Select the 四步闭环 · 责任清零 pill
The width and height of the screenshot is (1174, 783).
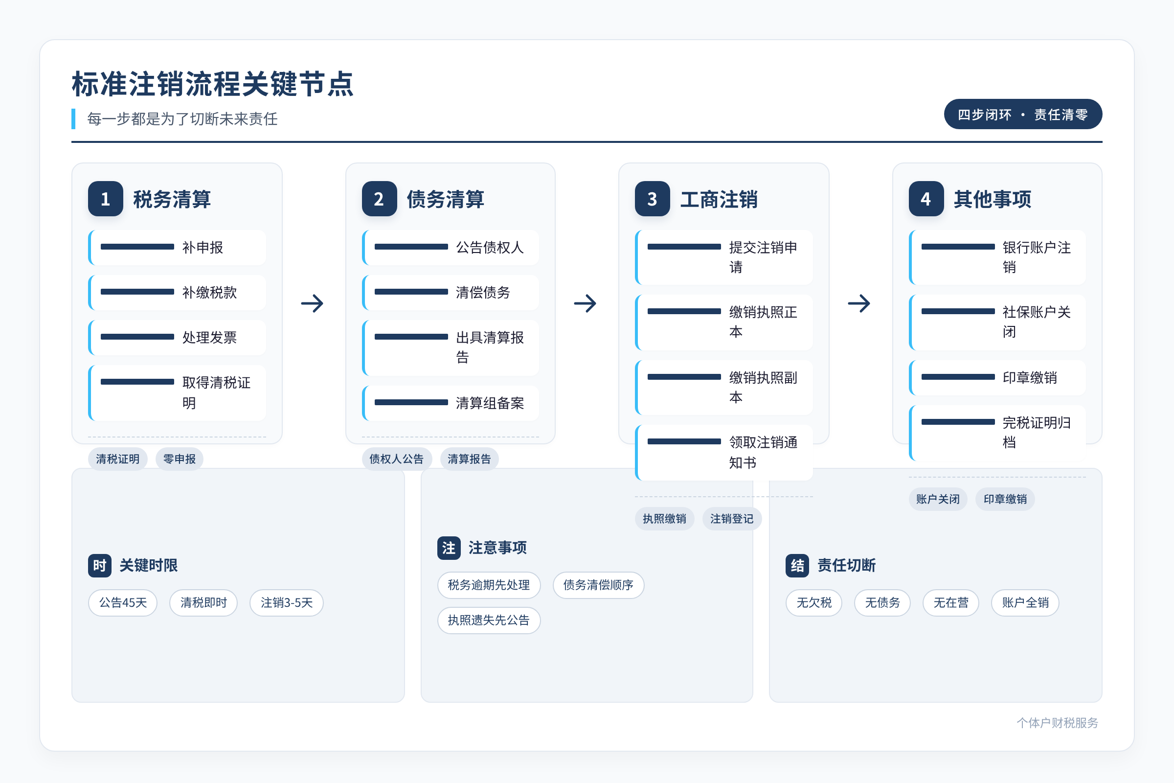(x=1023, y=115)
